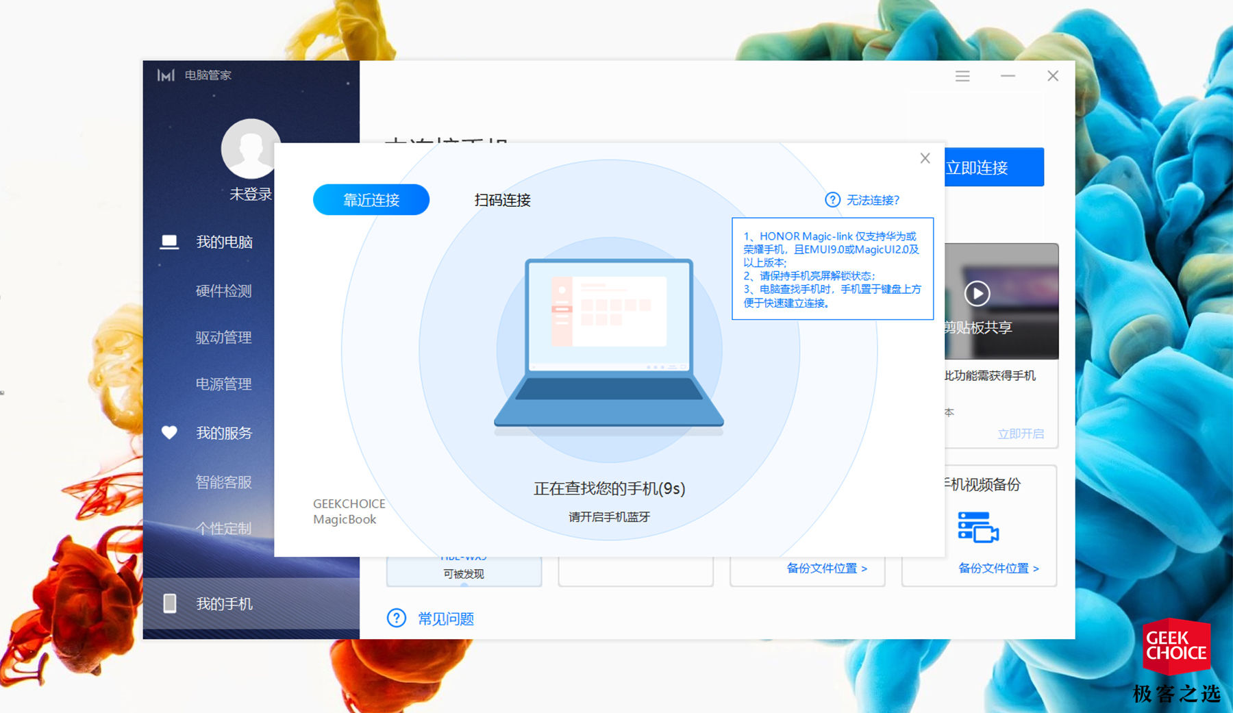Click the 电脑管家 logo in the title bar
The width and height of the screenshot is (1233, 713).
coord(194,75)
